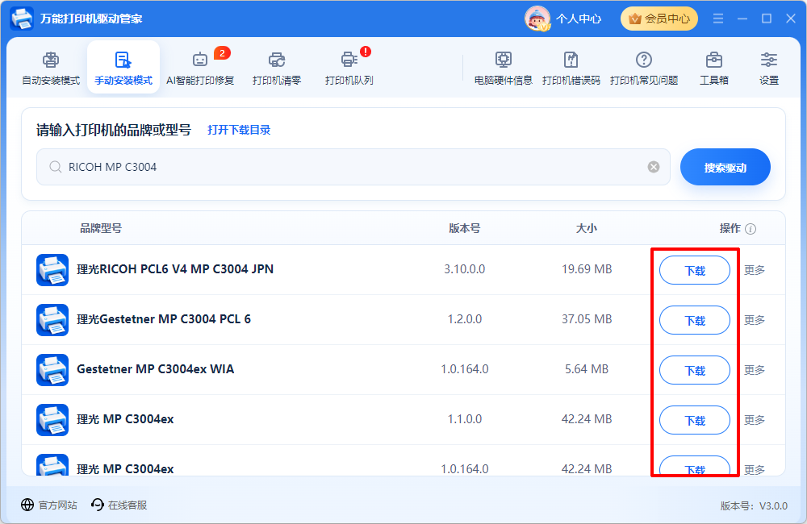Visit 官方网站 in the footer

pyautogui.click(x=49, y=505)
